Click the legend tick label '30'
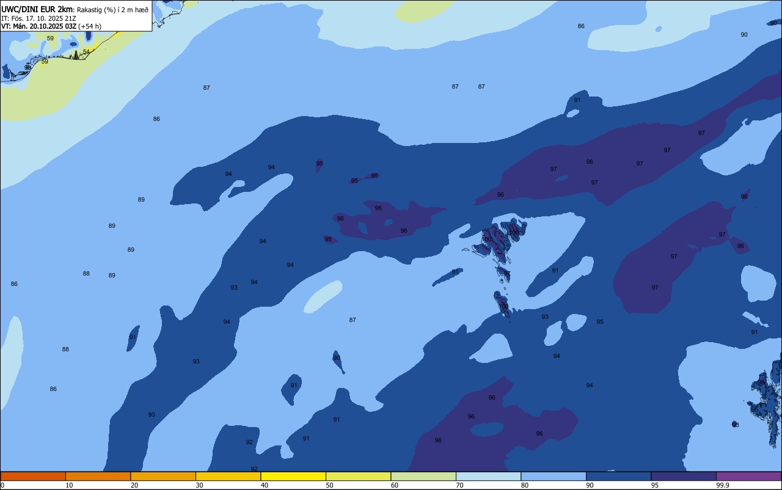 [199, 485]
